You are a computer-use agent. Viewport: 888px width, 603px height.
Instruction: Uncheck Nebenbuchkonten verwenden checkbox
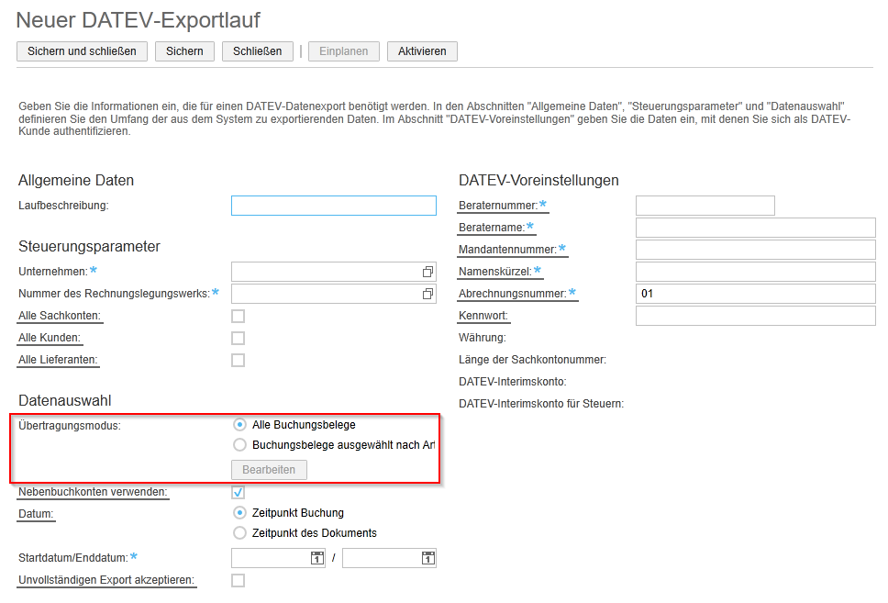pos(238,492)
